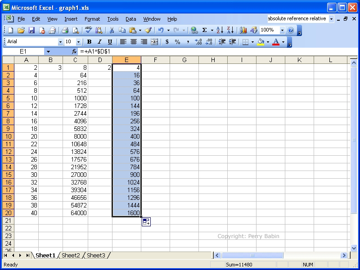This screenshot has width=360, height=270.
Task: Go to the first sheet tab arrow
Action: pyautogui.click(x=5, y=255)
